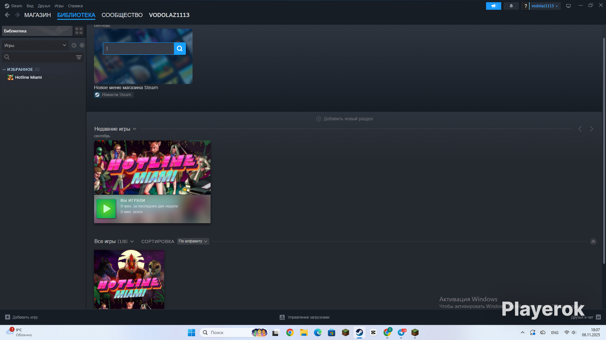
Task: Open the Friends and chat icon
Action: tap(599, 317)
